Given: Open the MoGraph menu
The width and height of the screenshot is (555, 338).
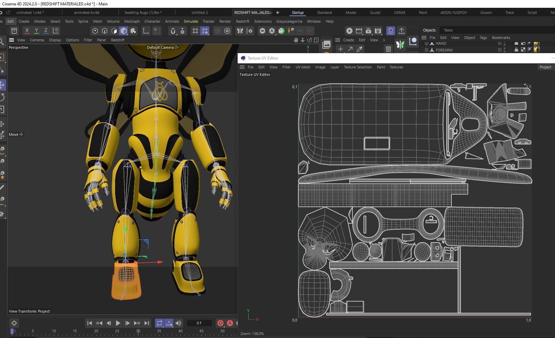Looking at the screenshot, I should click(132, 21).
